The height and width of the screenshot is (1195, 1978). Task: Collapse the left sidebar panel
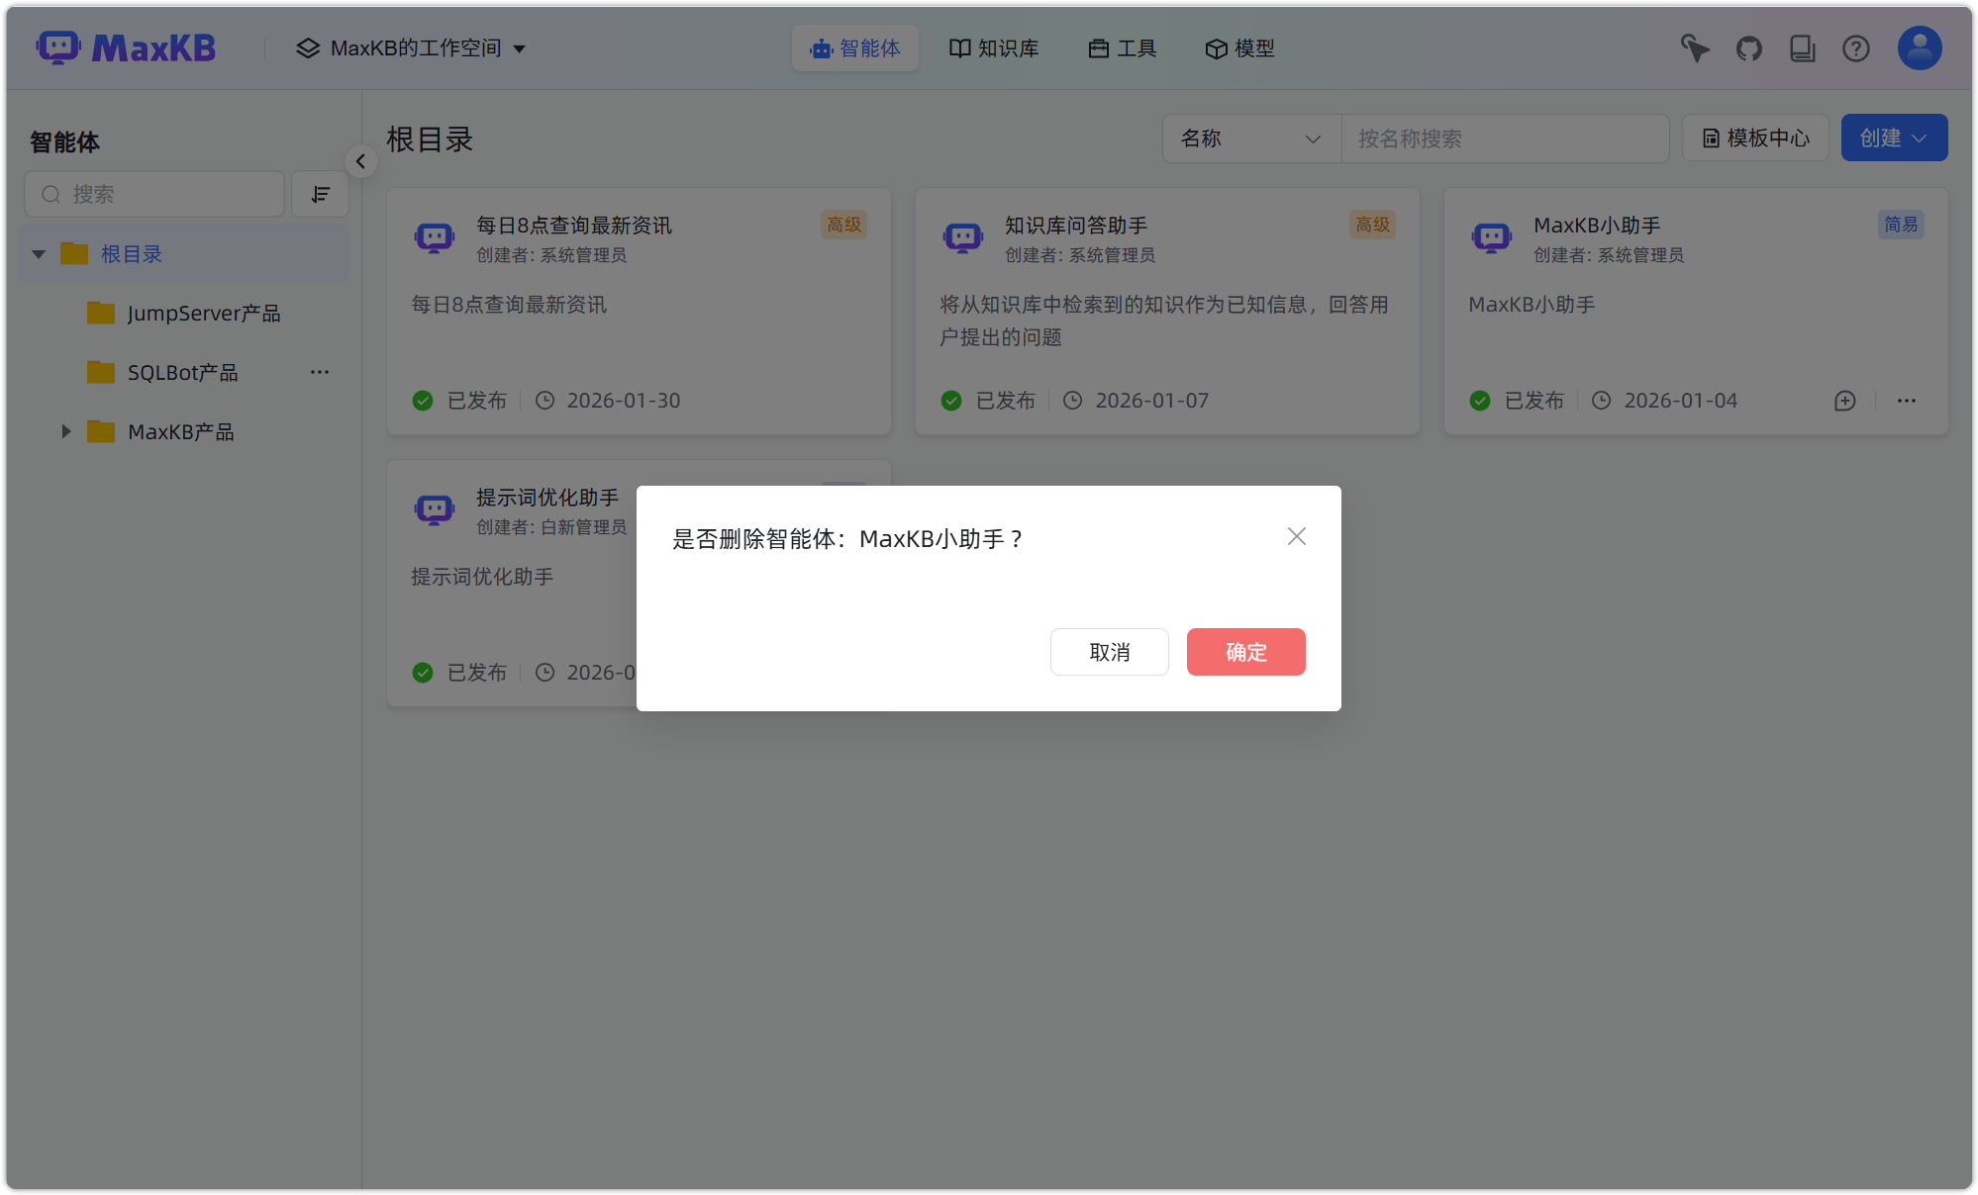click(x=360, y=161)
